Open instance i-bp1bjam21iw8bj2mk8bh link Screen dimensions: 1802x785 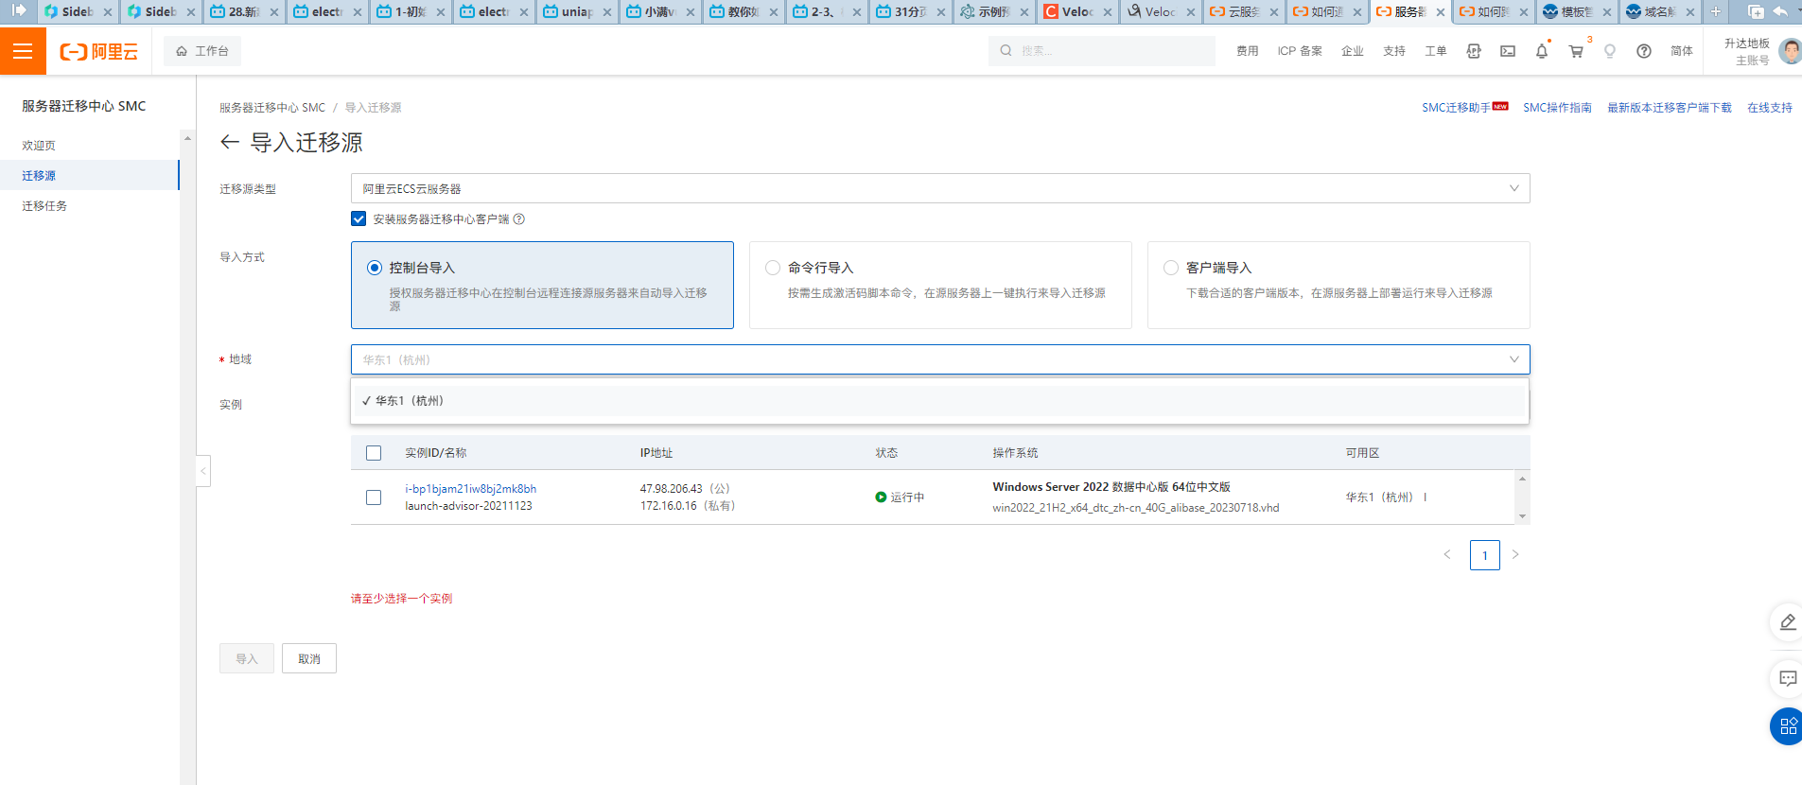point(471,489)
